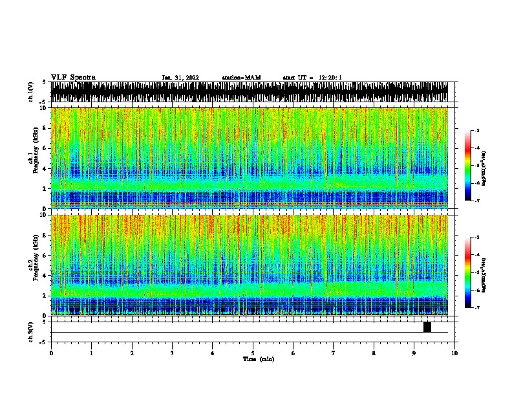The image size is (512, 396).
Task: Click the time axis tick label "5"
Action: coord(253,353)
